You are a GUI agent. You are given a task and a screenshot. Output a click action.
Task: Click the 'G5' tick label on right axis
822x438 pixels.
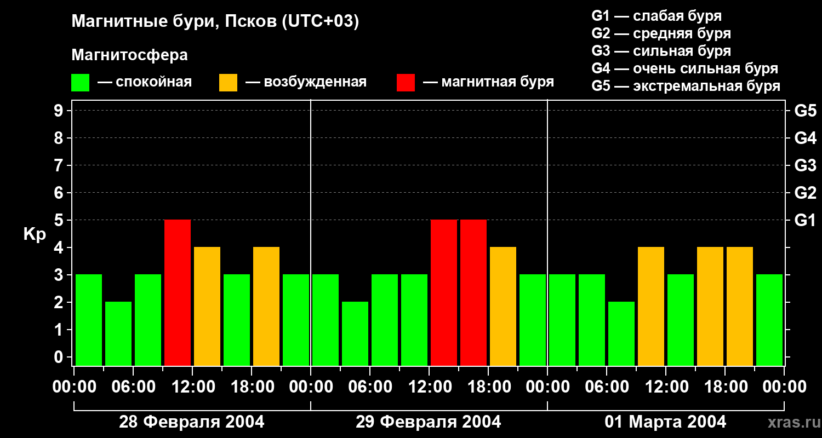point(806,111)
